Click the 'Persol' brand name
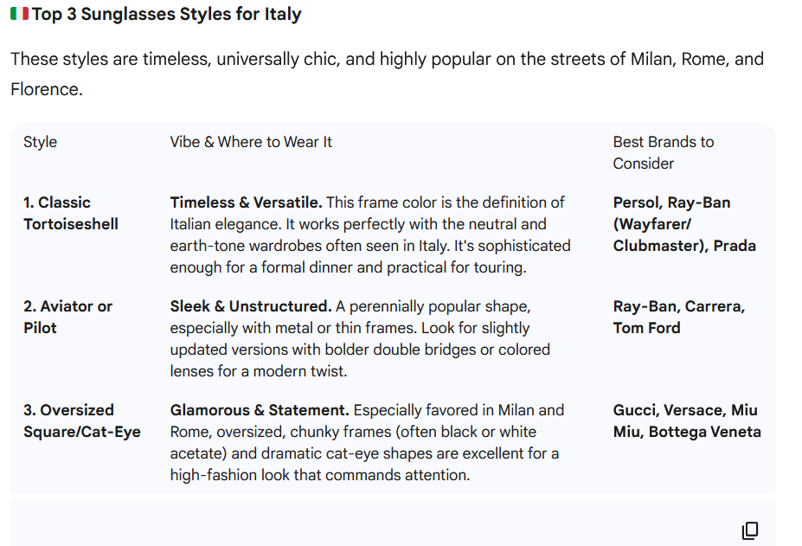 tap(637, 202)
